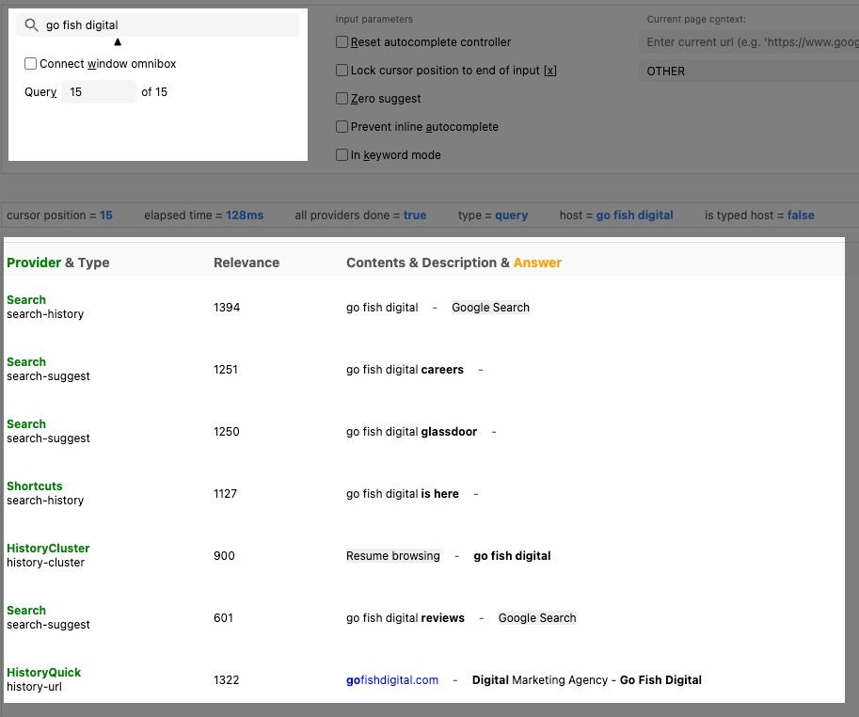This screenshot has height=717, width=859.
Task: Click the gofishdigital.com link
Action: tap(392, 680)
